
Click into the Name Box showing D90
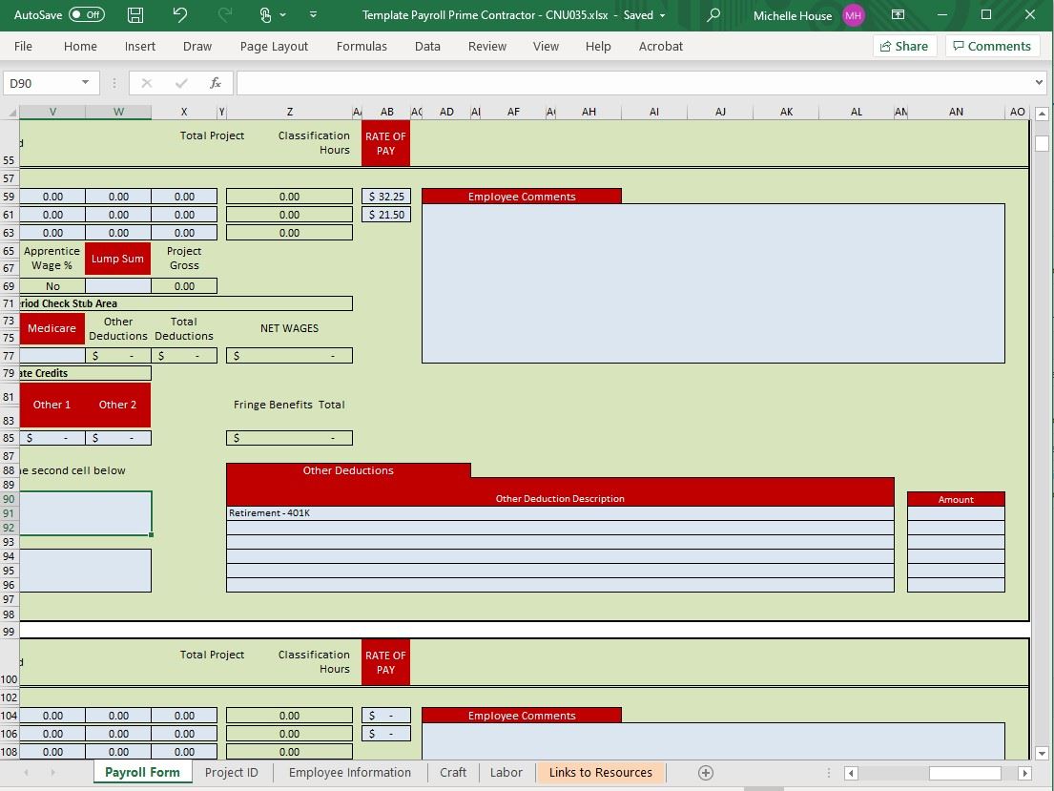[x=40, y=83]
